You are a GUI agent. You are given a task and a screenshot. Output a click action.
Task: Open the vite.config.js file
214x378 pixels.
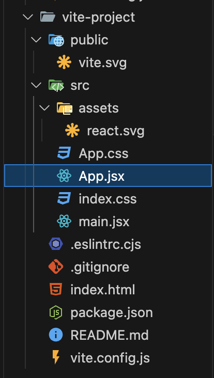click(110, 358)
